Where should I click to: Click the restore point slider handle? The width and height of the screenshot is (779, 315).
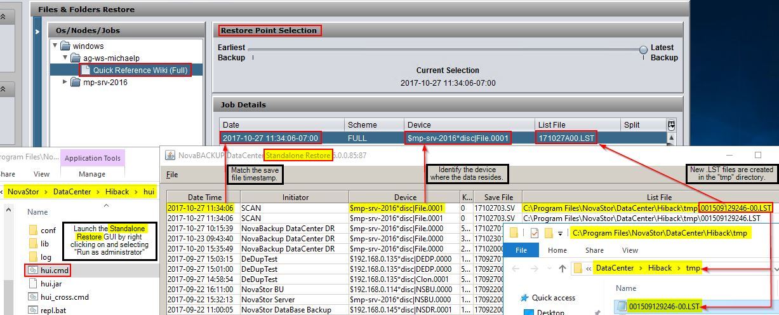[x=643, y=50]
